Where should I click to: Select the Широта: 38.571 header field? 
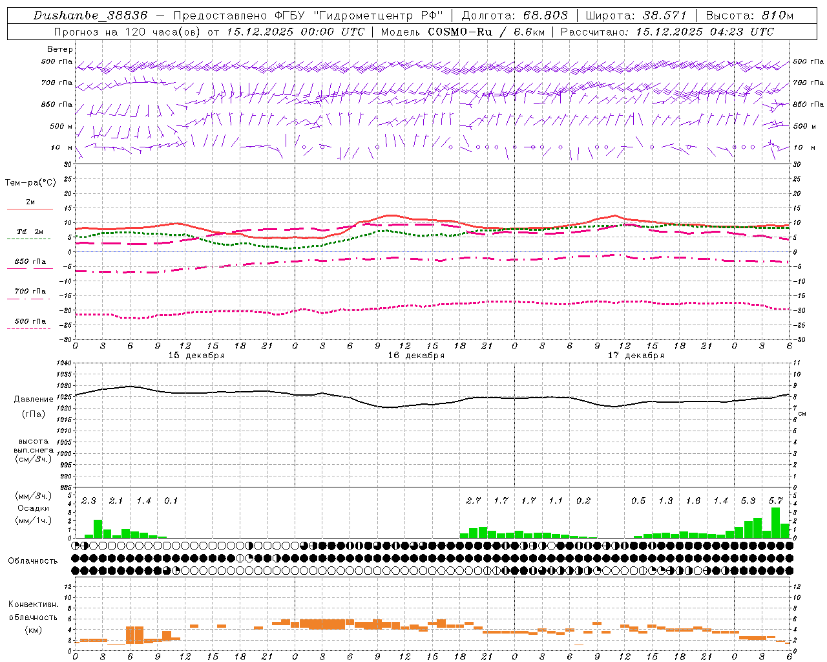[x=636, y=16]
